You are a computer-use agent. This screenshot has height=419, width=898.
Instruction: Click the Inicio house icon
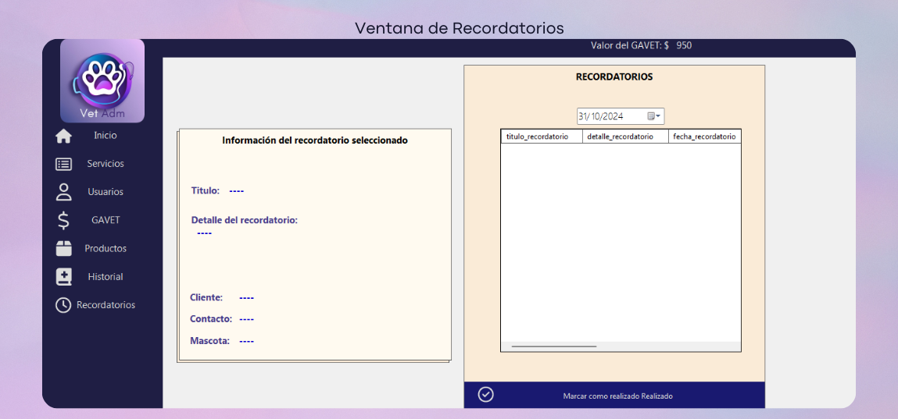point(63,136)
